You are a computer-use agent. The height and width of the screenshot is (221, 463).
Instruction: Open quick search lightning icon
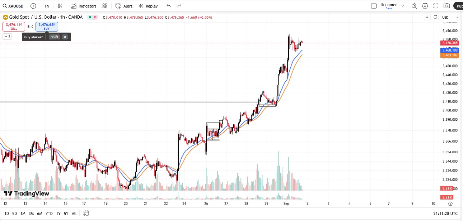pos(414,6)
